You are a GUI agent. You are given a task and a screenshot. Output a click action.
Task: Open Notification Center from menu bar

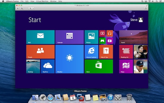tap(160, 1)
